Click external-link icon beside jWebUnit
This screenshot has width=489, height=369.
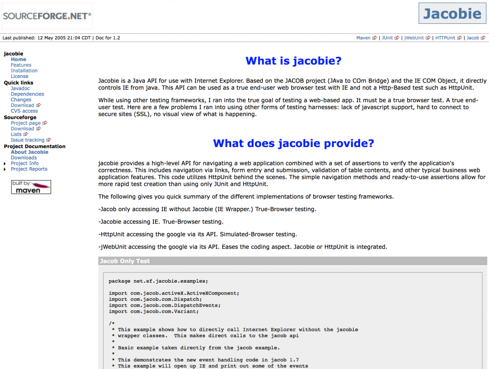click(428, 38)
